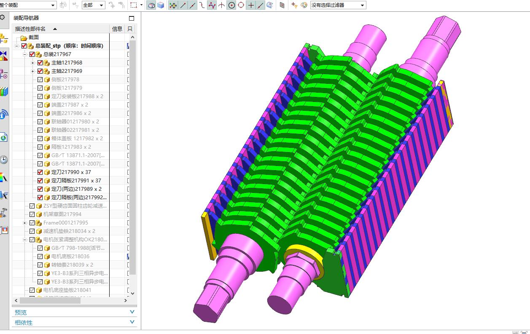Click the 信息 column header
The height and width of the screenshot is (334, 530).
coord(117,29)
